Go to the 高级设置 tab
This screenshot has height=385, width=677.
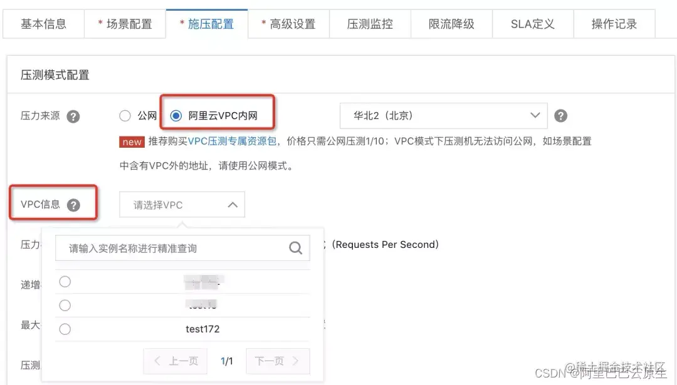tap(288, 24)
